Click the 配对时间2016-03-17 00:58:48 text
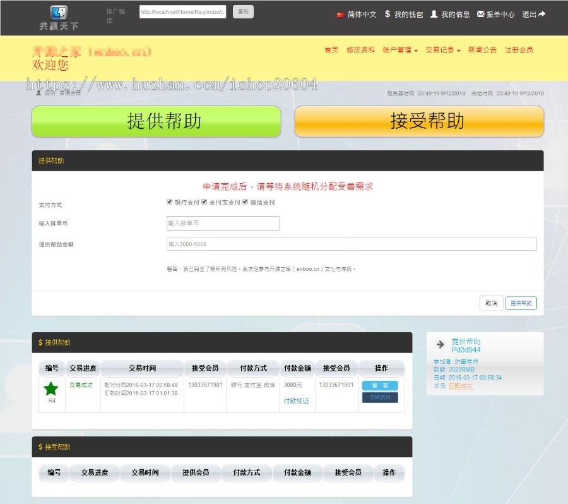 click(x=141, y=385)
